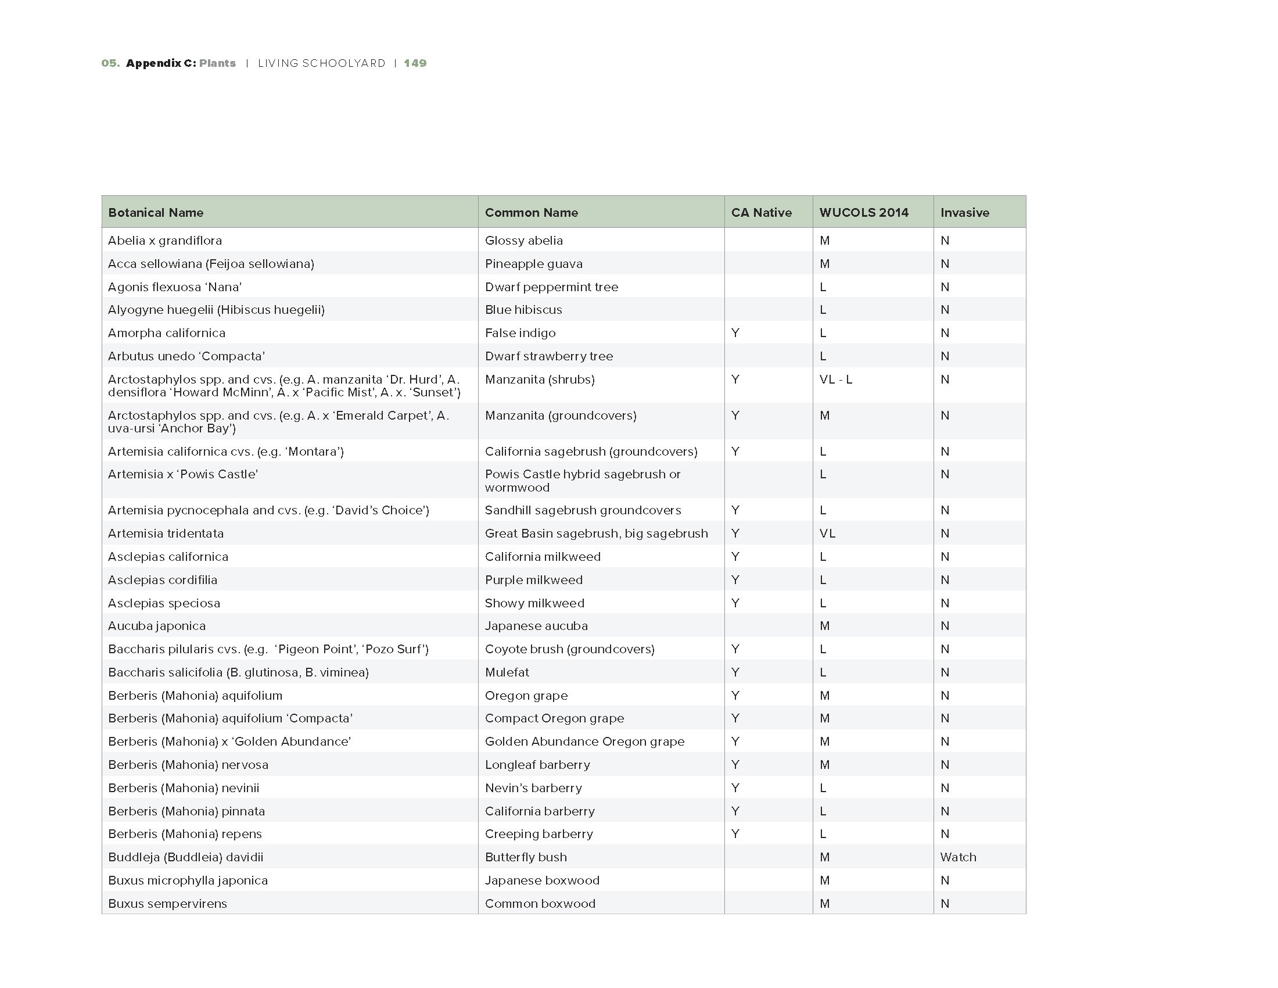Click 'Manzanita (groundcovers)' cell

[x=561, y=416]
